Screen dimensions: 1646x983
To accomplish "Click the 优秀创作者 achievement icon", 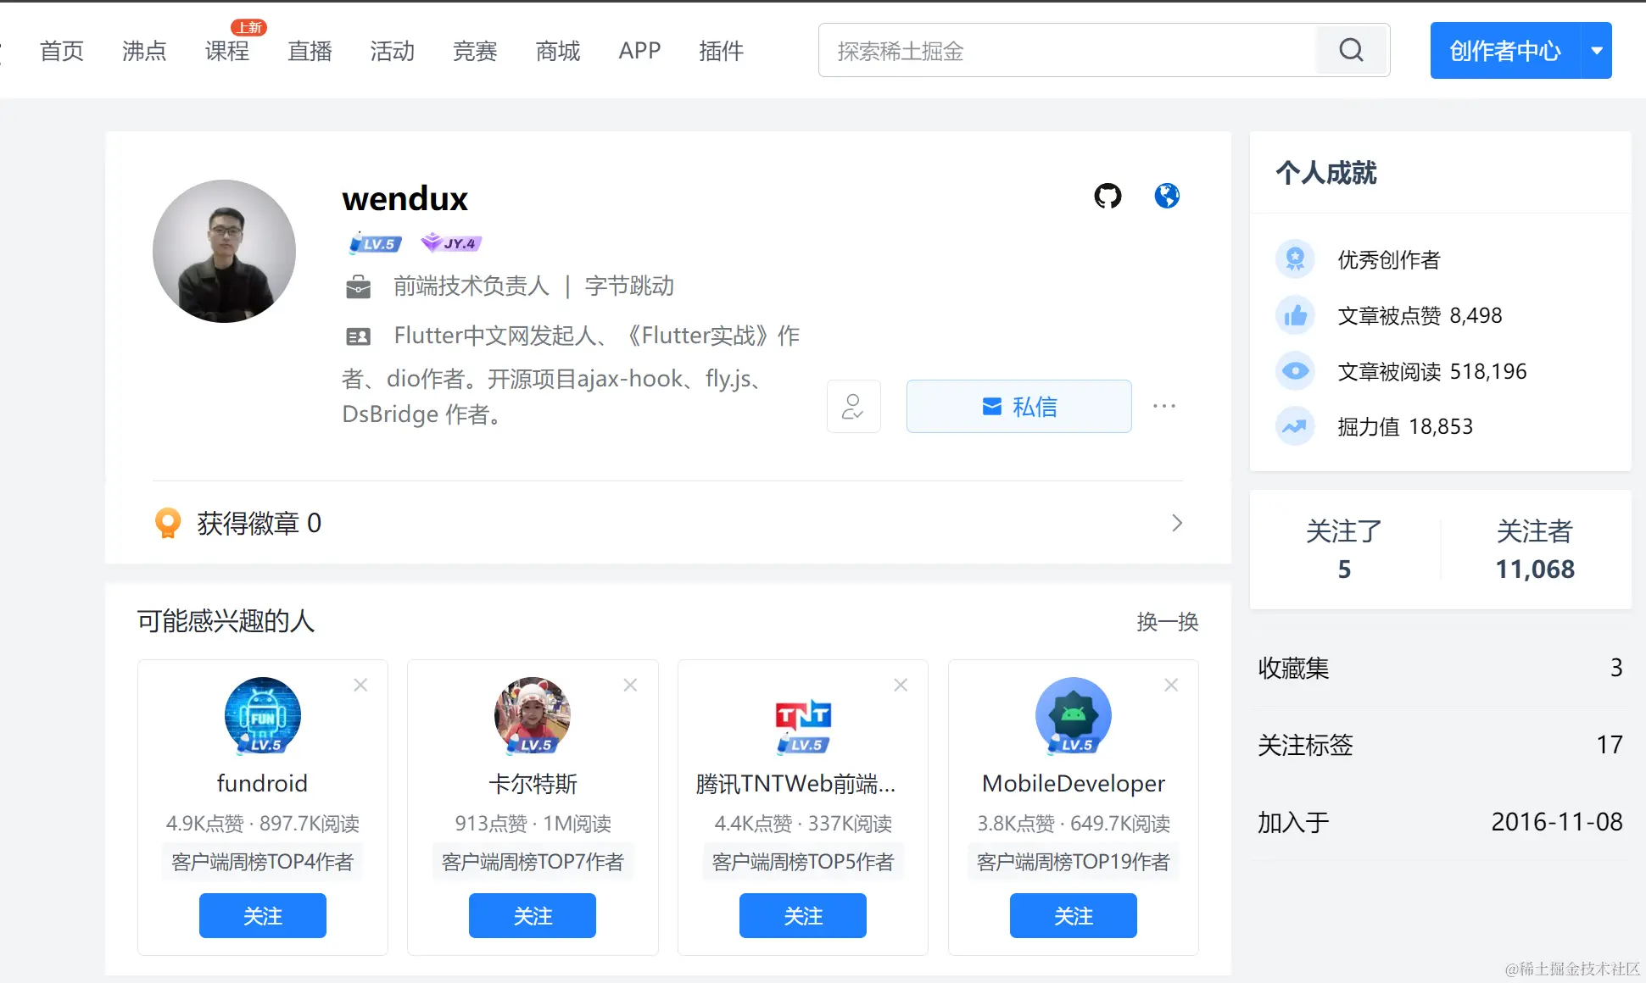I will point(1295,258).
